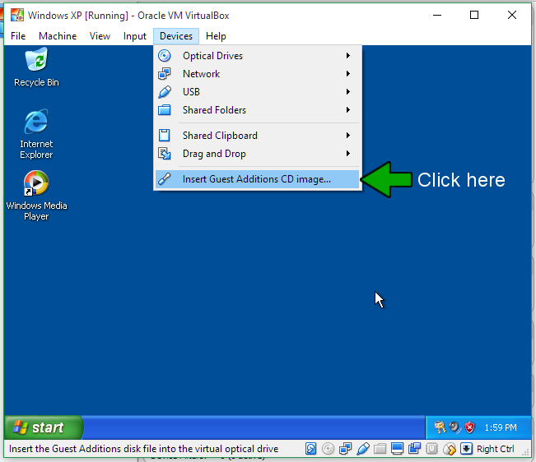This screenshot has height=462, width=536.
Task: Click the display monitor status bar icon
Action: 397,449
